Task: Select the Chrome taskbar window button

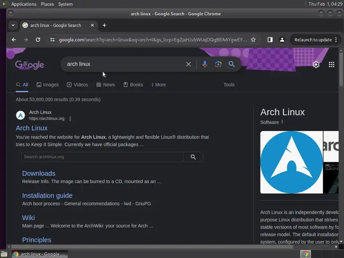Action: [40, 254]
